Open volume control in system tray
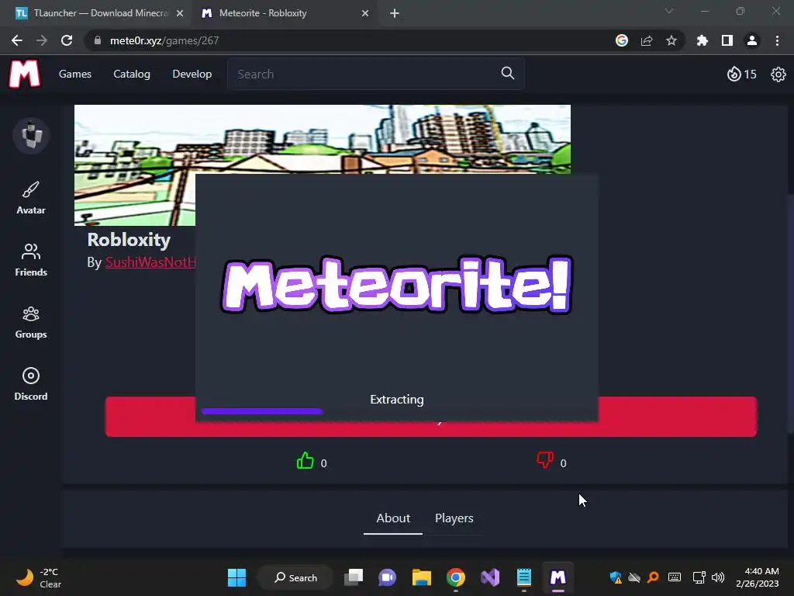Viewport: 794px width, 596px height. 718,577
